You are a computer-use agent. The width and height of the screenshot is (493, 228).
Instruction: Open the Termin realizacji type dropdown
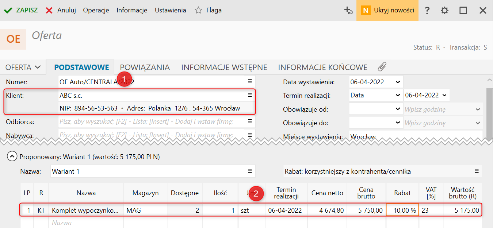(x=398, y=95)
